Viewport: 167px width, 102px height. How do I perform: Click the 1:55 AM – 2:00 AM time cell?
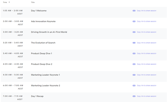13,12
